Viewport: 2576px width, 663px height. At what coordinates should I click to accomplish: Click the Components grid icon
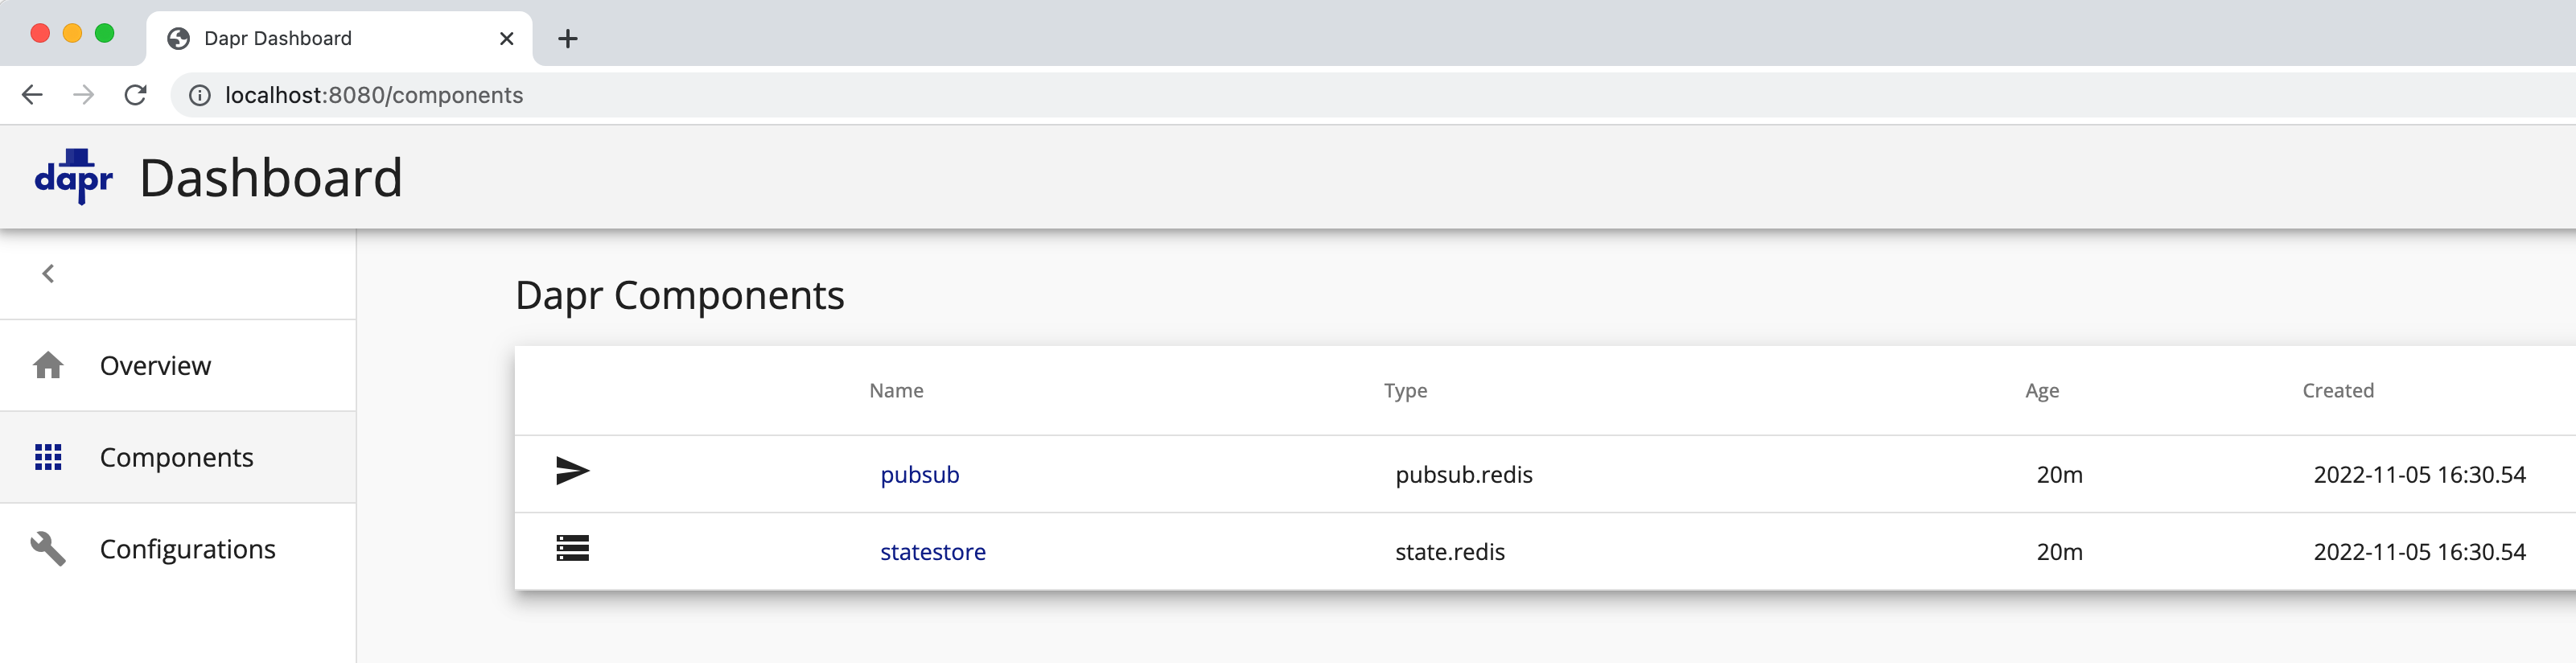[48, 458]
